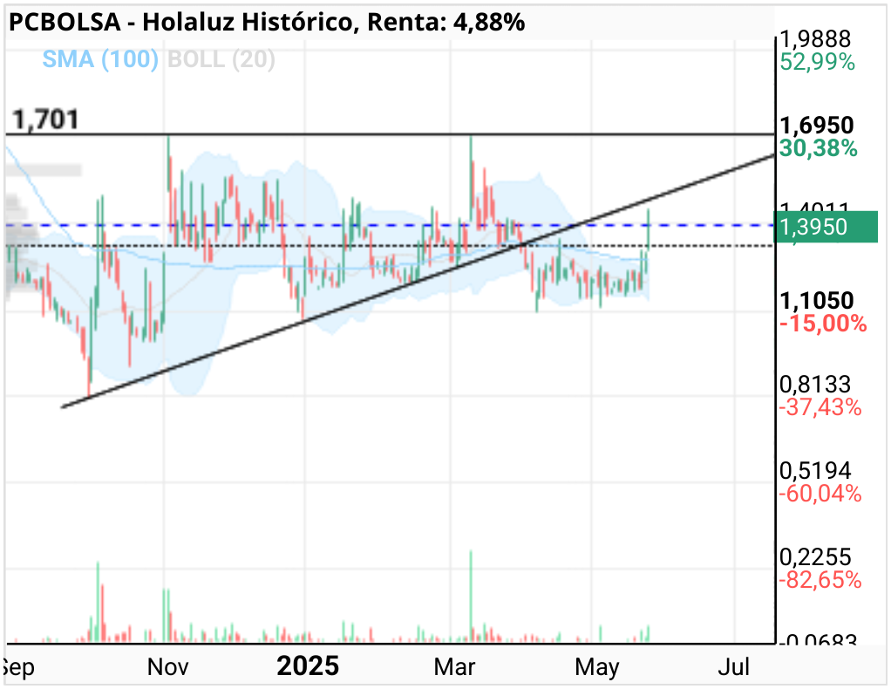Select the 2025 time axis label
The height and width of the screenshot is (689, 891).
pos(308,666)
